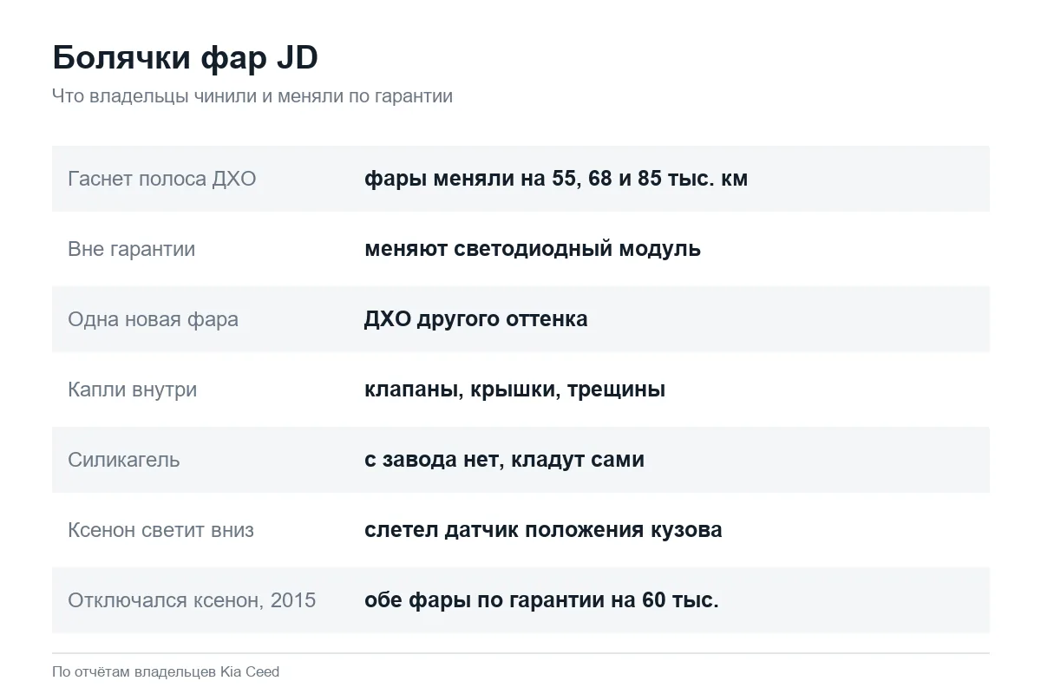1041x694 pixels.
Task: Click the heading "Болячки фар JD"
Action: [x=185, y=58]
